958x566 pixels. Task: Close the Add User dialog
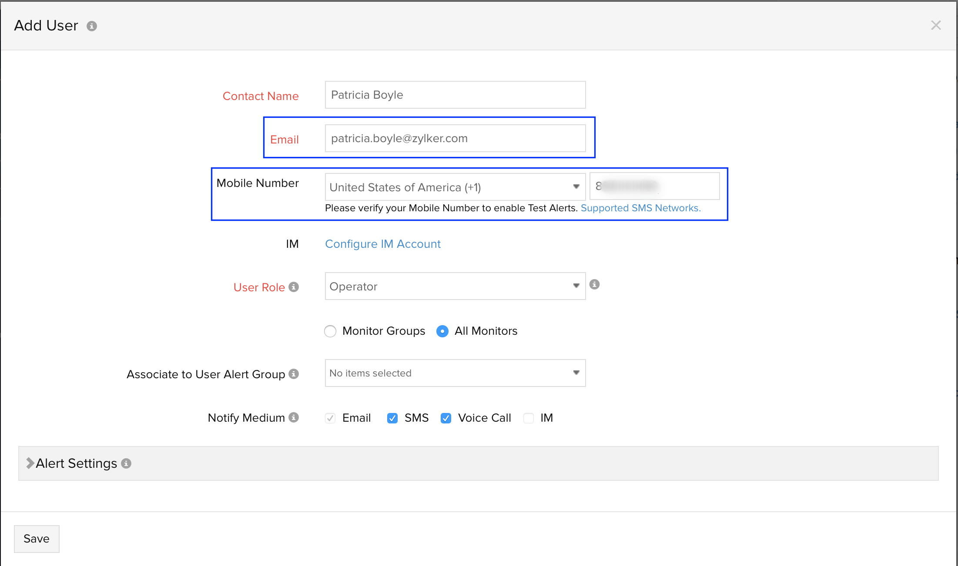point(936,25)
